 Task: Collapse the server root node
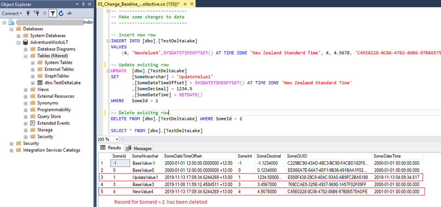pos(4,22)
